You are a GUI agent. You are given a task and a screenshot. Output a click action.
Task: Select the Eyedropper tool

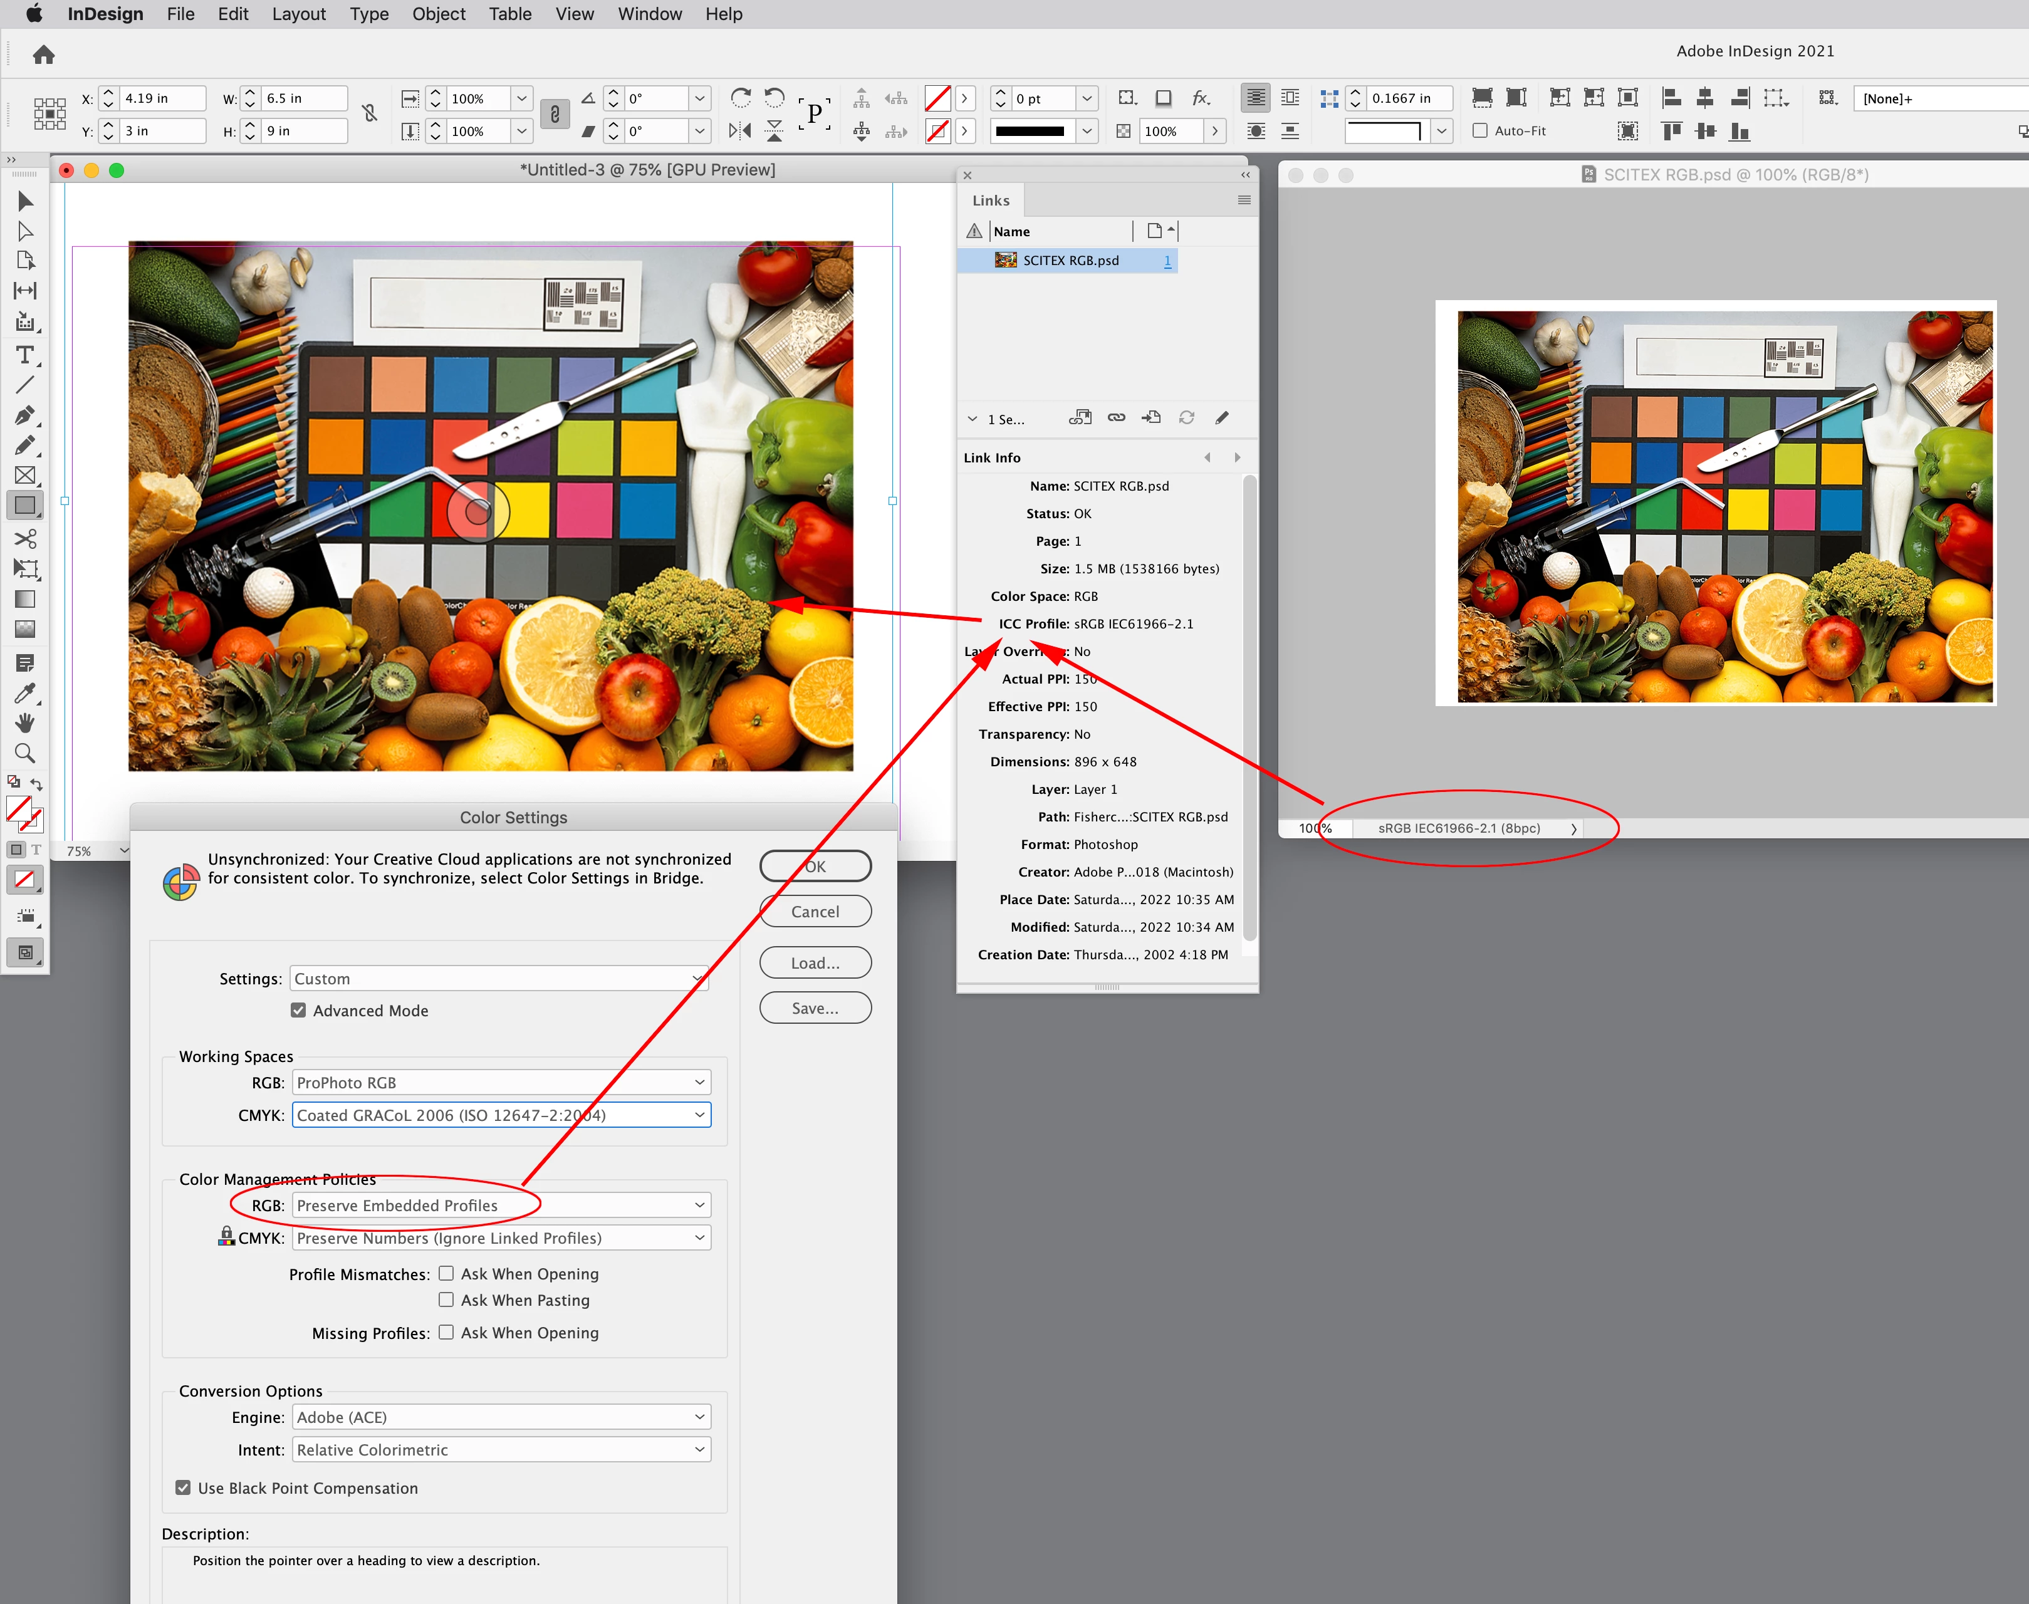[24, 693]
